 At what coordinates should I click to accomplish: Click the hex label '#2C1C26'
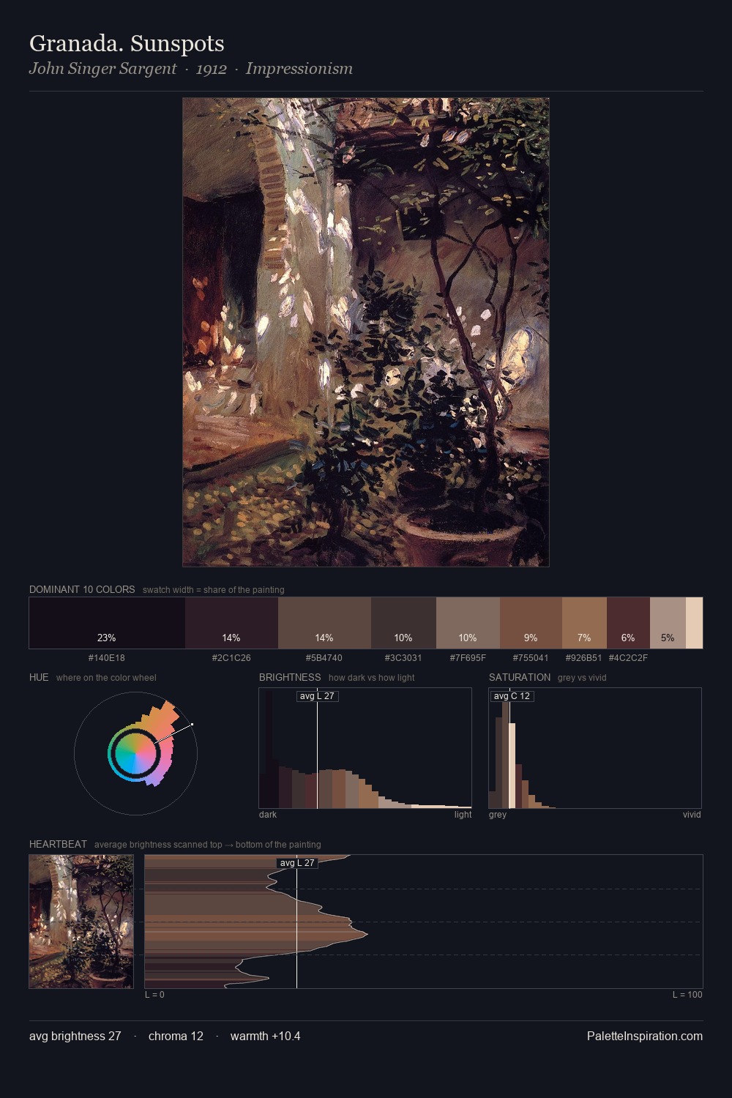(x=231, y=658)
